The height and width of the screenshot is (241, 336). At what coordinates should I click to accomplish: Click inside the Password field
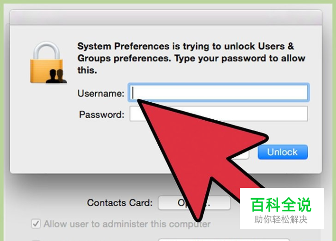[218, 113]
